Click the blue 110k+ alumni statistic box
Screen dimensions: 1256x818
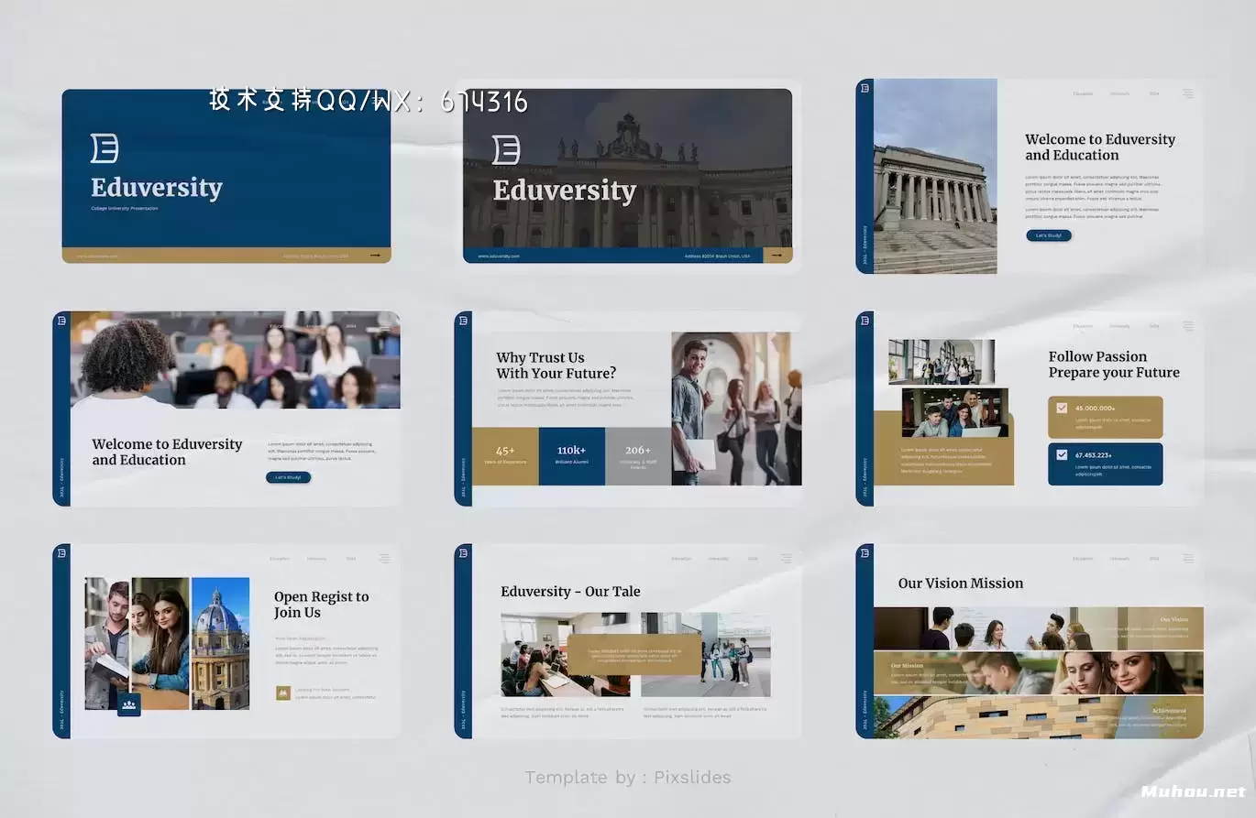click(572, 456)
